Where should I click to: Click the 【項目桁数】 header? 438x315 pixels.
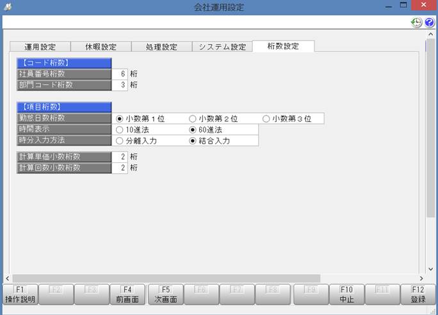pos(64,107)
